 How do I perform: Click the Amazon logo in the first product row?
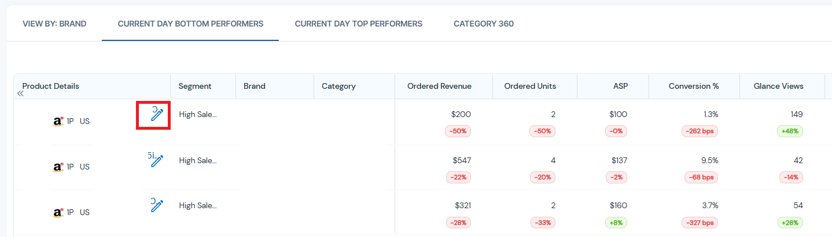pyautogui.click(x=58, y=122)
